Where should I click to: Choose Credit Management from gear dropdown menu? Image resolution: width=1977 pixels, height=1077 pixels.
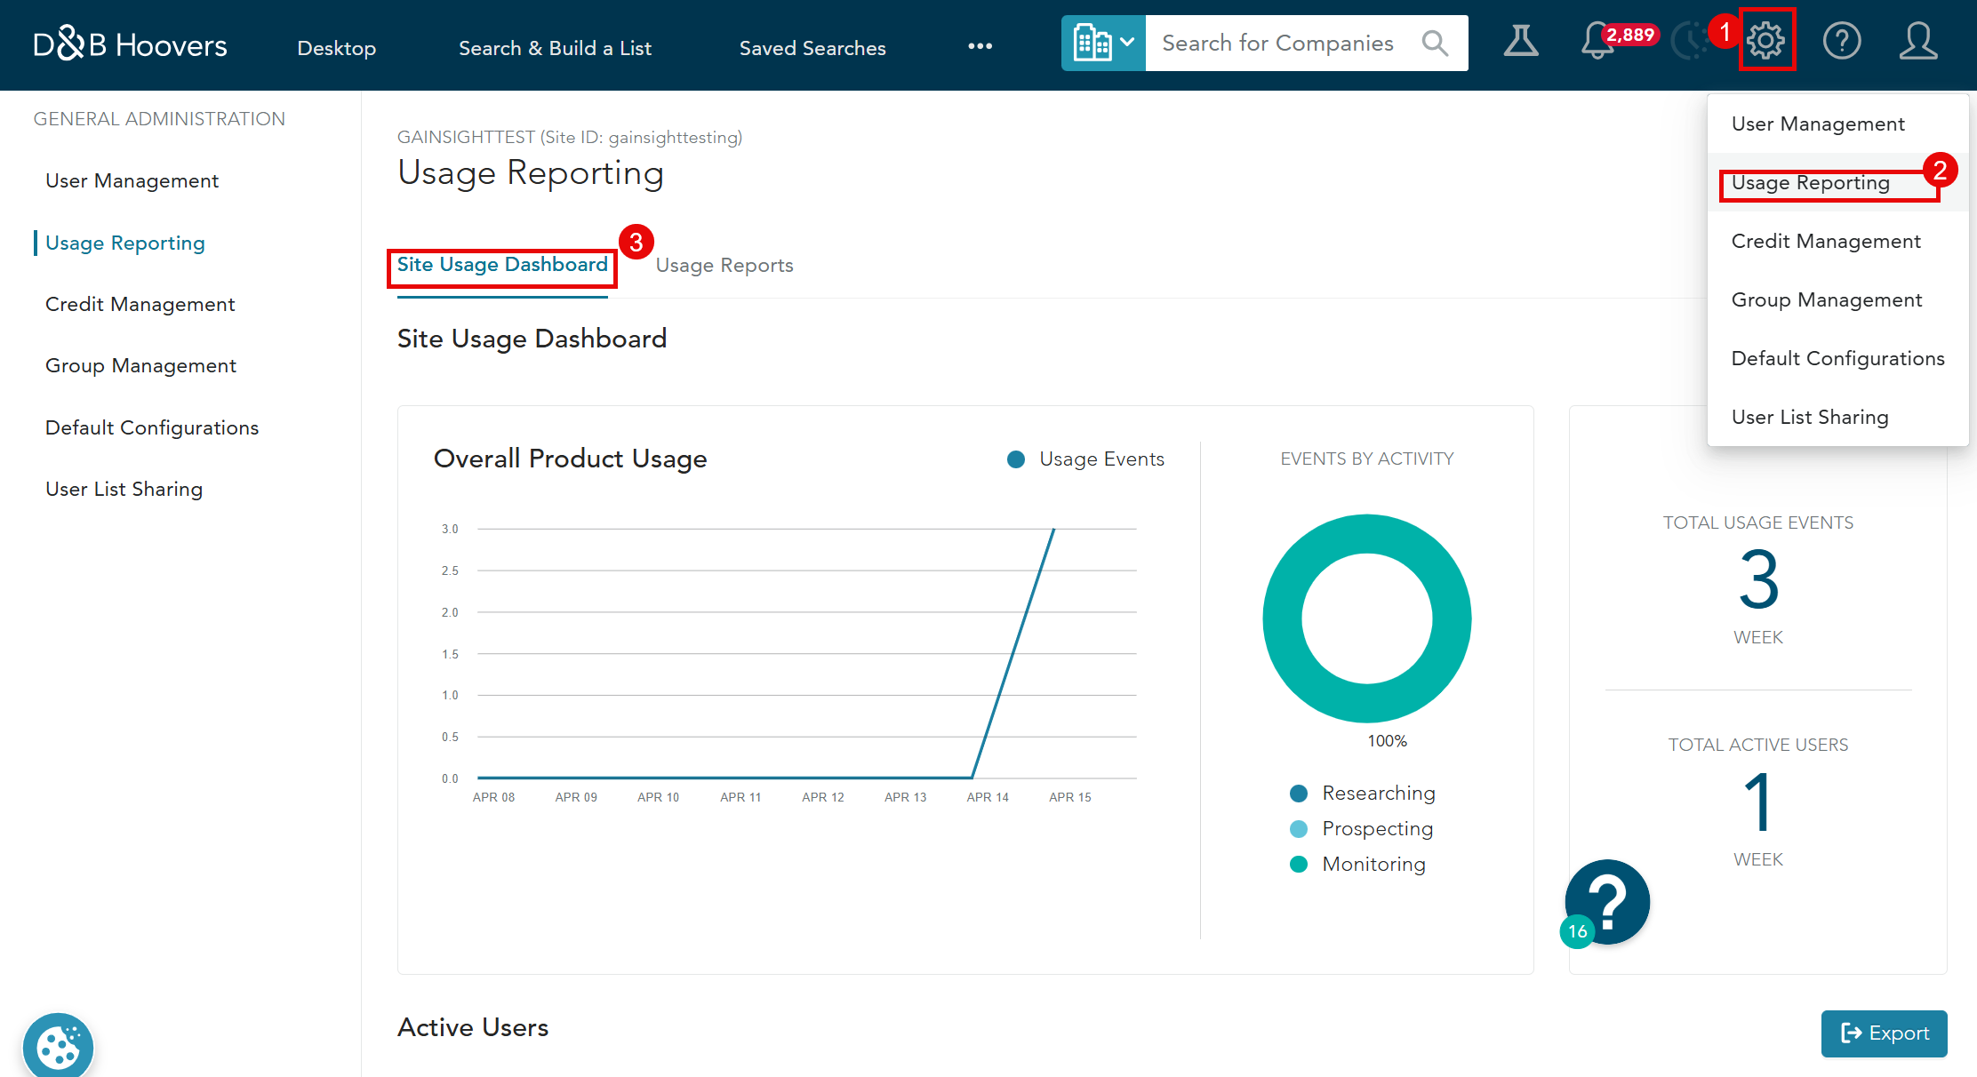click(x=1837, y=241)
